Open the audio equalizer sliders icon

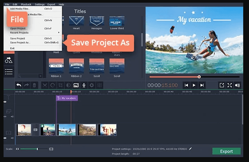tap(99, 85)
